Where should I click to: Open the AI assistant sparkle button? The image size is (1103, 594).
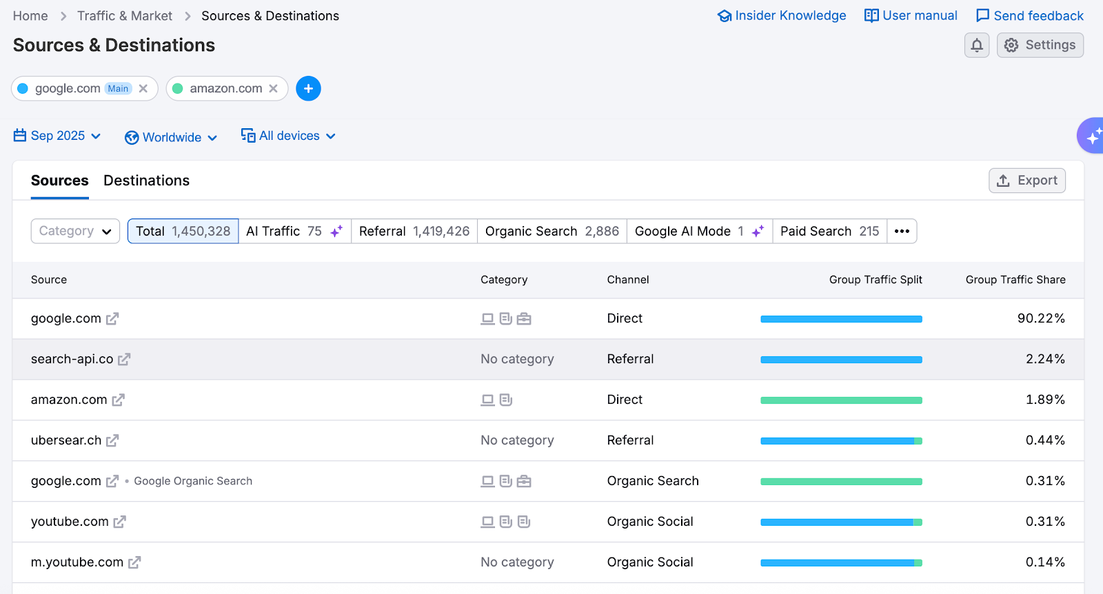click(1093, 136)
